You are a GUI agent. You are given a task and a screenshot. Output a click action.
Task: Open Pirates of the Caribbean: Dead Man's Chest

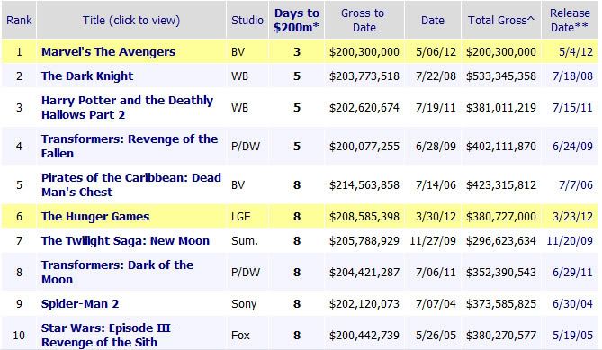(130, 185)
